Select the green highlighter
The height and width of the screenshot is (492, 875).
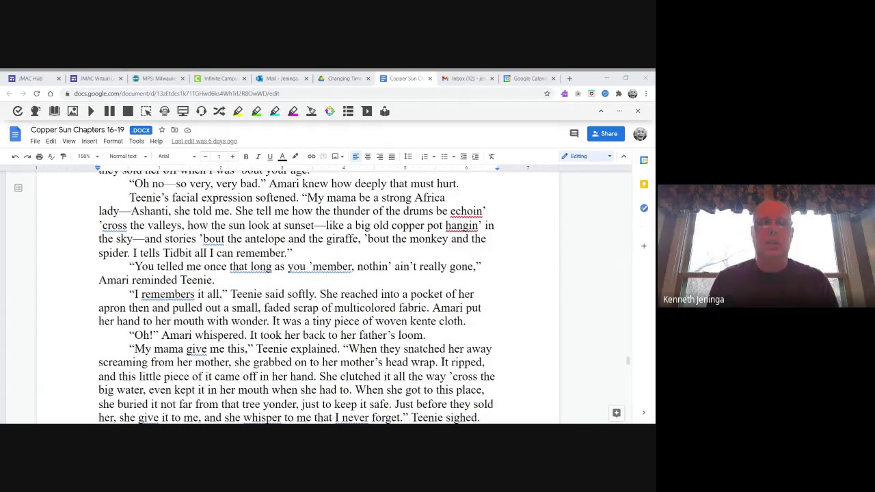(x=256, y=111)
